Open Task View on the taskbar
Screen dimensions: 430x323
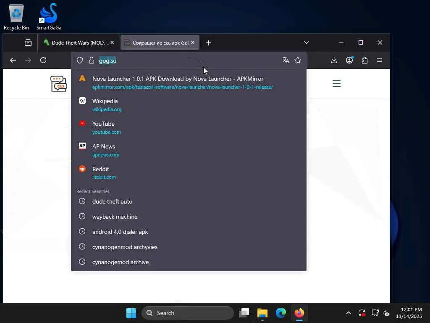tap(244, 313)
